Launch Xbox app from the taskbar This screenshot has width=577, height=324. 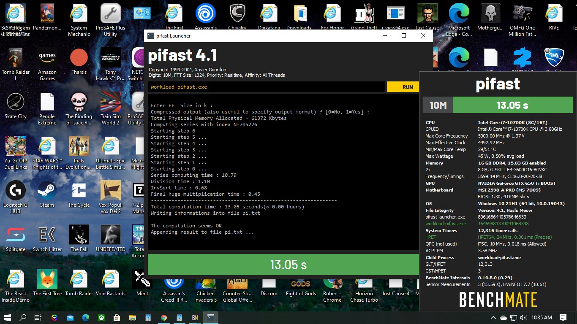point(101,317)
